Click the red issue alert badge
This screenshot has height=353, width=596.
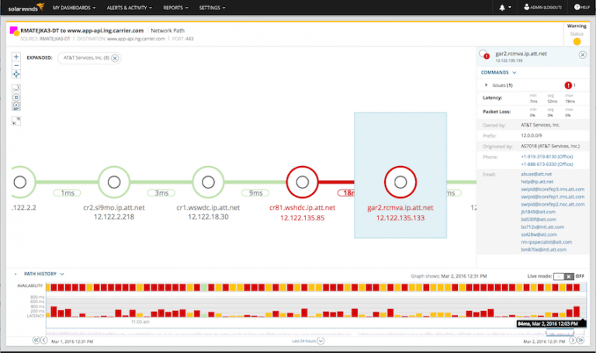(x=568, y=85)
